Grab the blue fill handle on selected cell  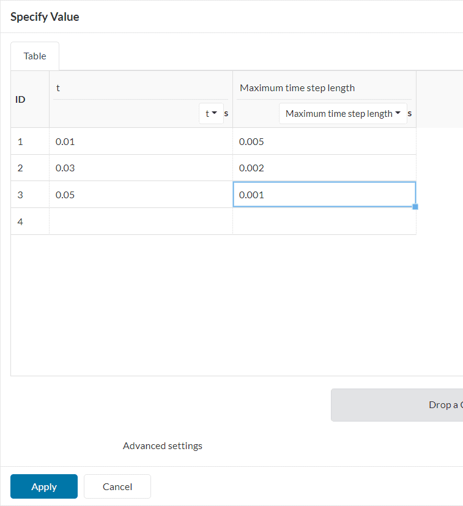pyautogui.click(x=415, y=207)
